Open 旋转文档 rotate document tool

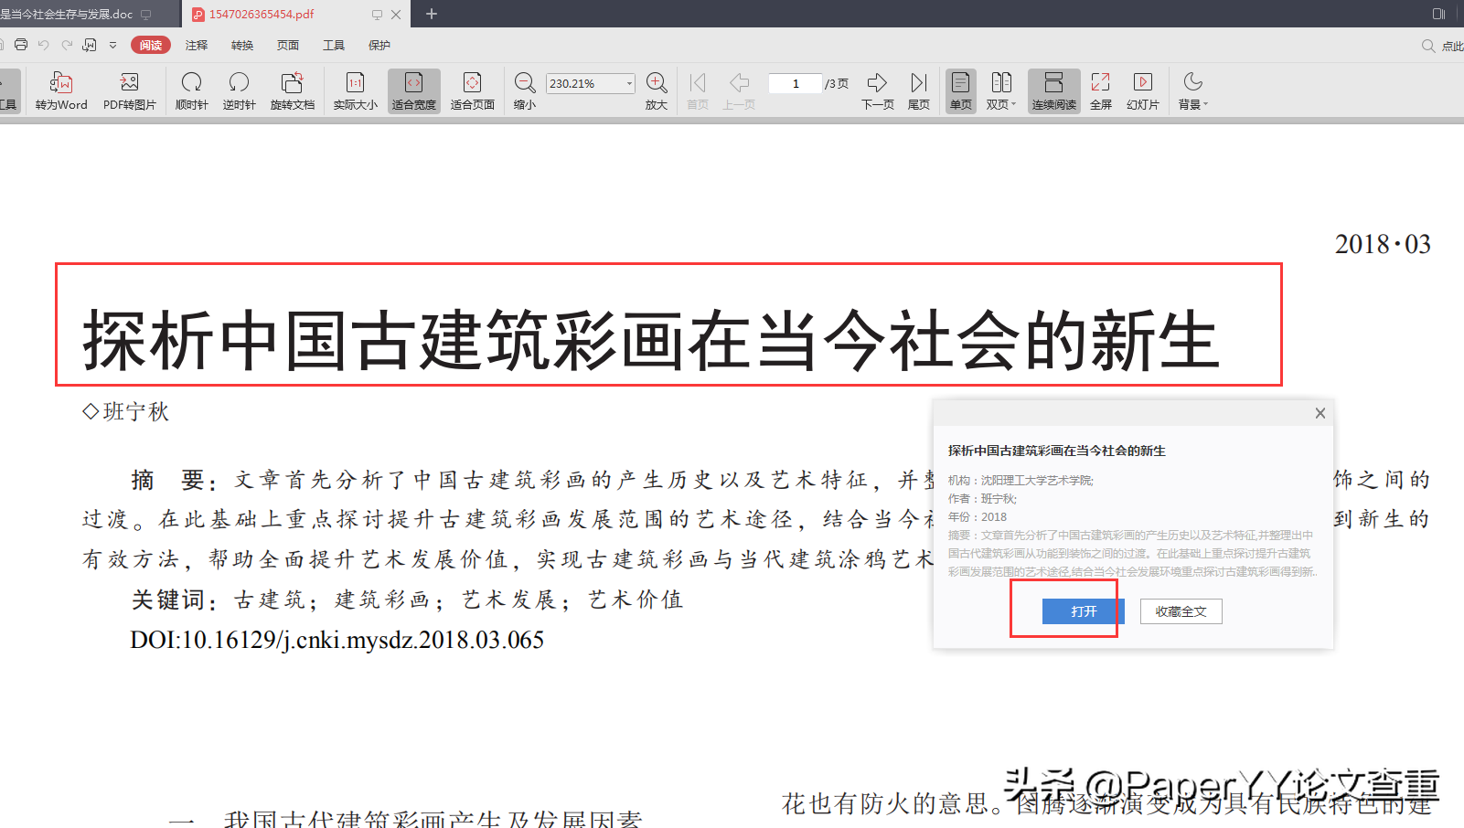coord(293,91)
